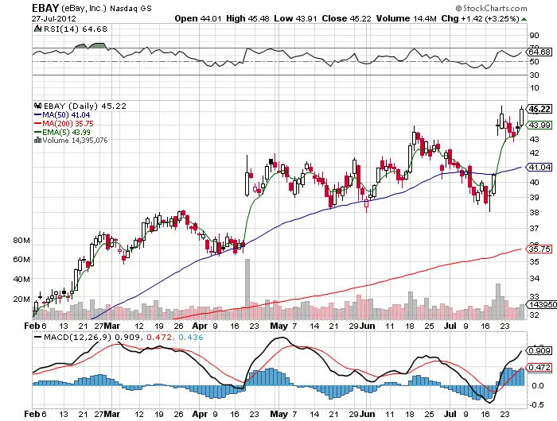The height and width of the screenshot is (421, 557).
Task: Click the 0.909 MACD tag on right axis
Action: click(539, 351)
